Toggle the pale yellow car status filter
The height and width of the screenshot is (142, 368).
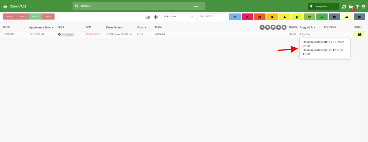pos(347,17)
